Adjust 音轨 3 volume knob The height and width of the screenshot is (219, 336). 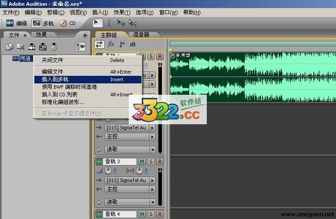coord(108,170)
